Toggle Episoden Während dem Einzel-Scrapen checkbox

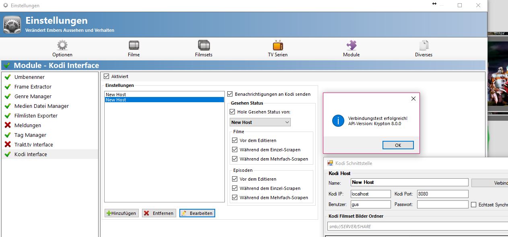[x=235, y=188]
